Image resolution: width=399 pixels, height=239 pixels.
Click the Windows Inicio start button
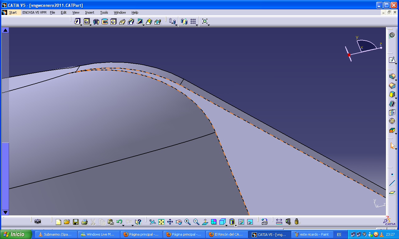click(x=16, y=234)
